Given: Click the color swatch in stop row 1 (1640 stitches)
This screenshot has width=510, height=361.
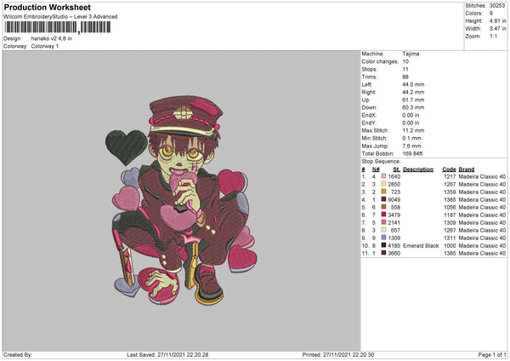Looking at the screenshot, I should pos(383,176).
